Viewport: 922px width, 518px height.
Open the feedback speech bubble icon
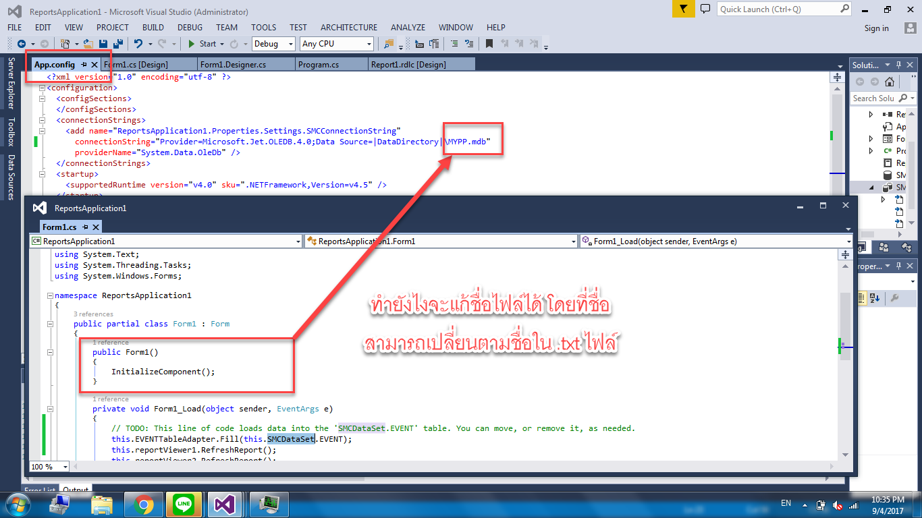point(705,9)
